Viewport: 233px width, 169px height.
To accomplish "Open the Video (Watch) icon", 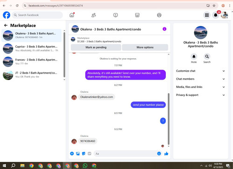I will click(x=116, y=15).
